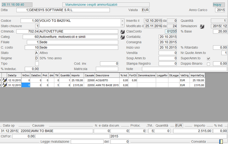Click the Stato A field
Screen dimensions: 228x144
[36, 53]
